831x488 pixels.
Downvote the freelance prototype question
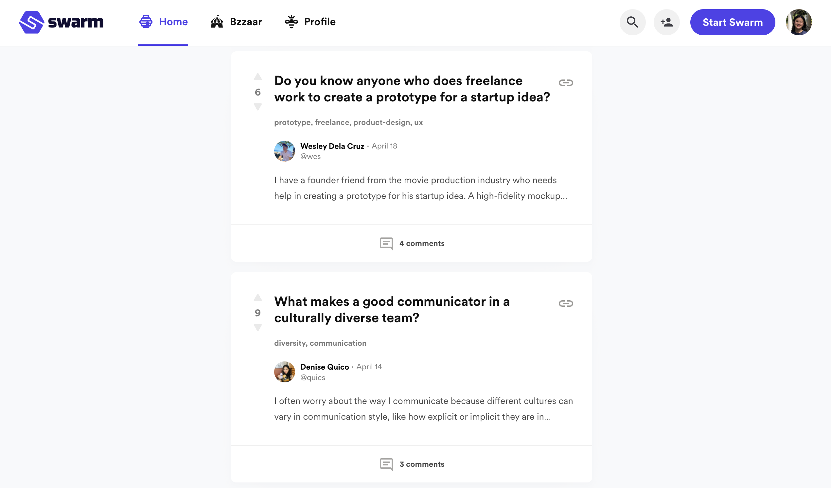(x=257, y=107)
